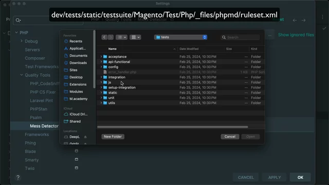
Task: Select Psalm in Settings tree
Action: (35, 118)
